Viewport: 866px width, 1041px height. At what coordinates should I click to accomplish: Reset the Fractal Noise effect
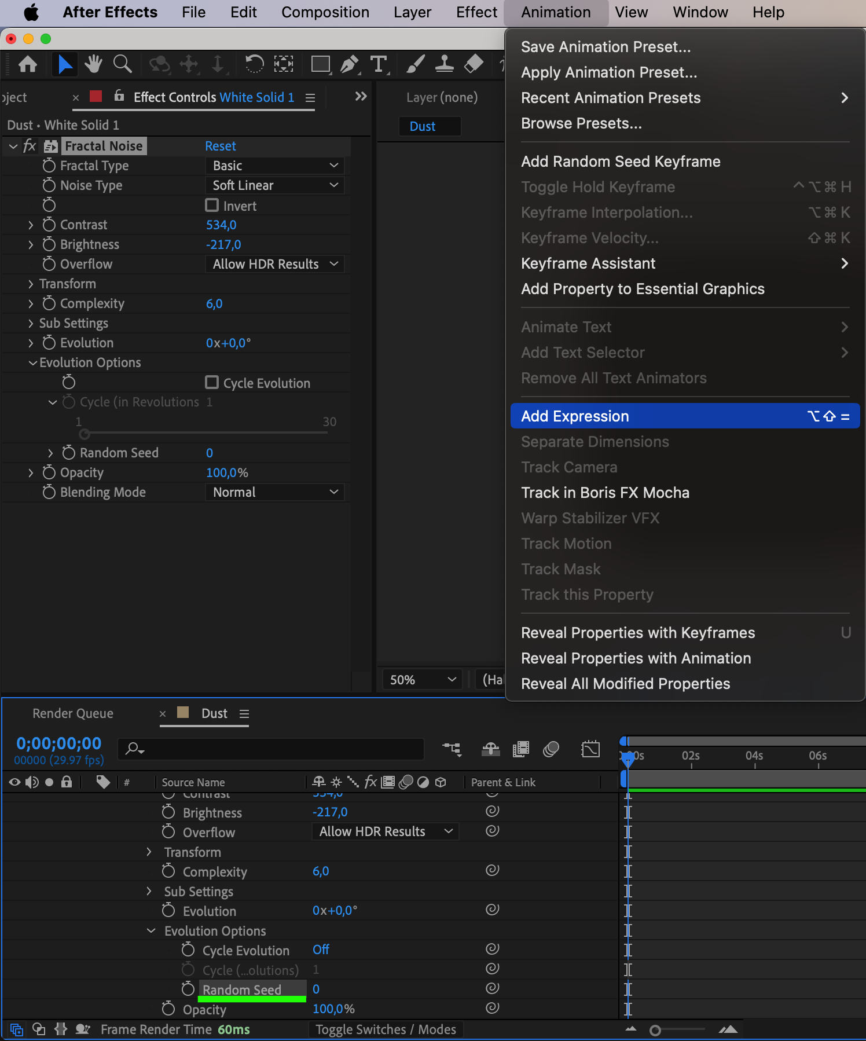tap(221, 146)
